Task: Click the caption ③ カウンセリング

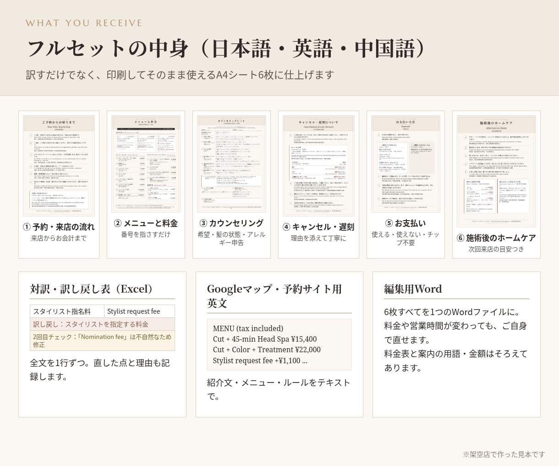Action: pyautogui.click(x=231, y=223)
